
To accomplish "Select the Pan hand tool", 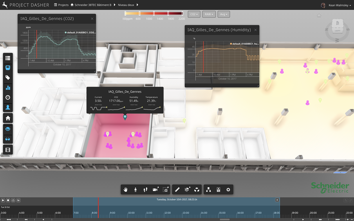I will pyautogui.click(x=126, y=190).
